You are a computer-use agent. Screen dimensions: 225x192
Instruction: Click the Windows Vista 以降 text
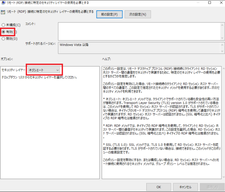74,45
